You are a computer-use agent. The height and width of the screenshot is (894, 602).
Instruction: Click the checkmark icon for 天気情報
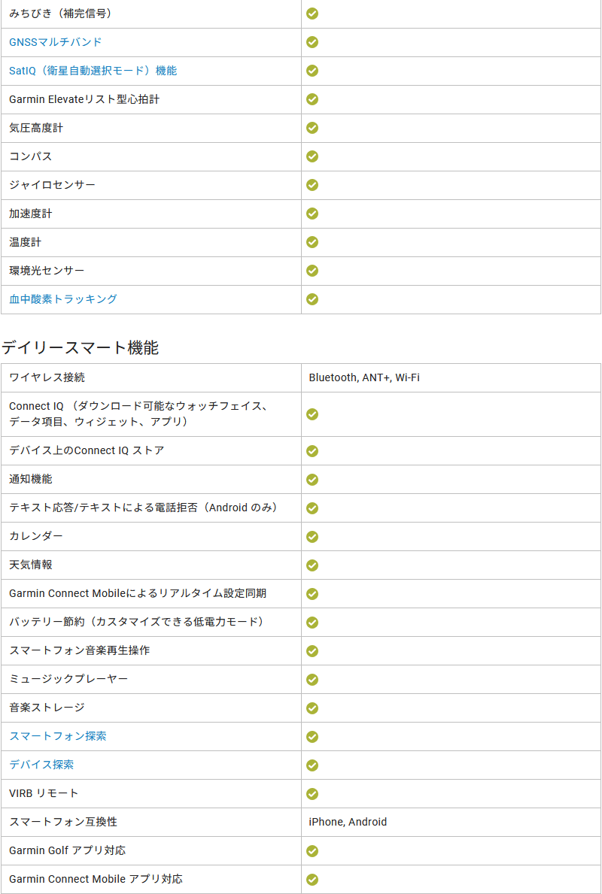(312, 565)
